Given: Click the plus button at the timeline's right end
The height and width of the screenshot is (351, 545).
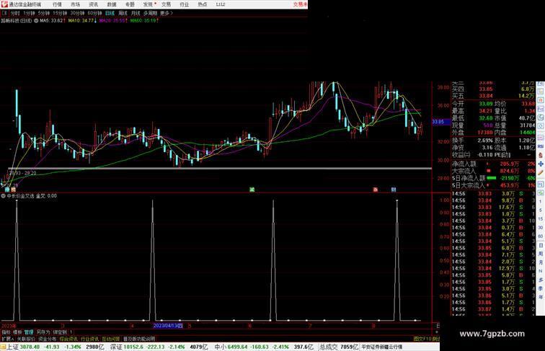Looking at the screenshot, I should [437, 332].
